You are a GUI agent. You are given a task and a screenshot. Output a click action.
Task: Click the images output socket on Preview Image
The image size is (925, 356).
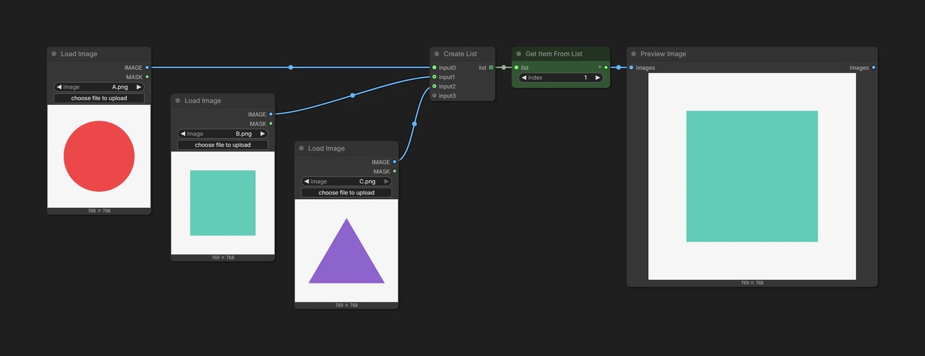[874, 68]
